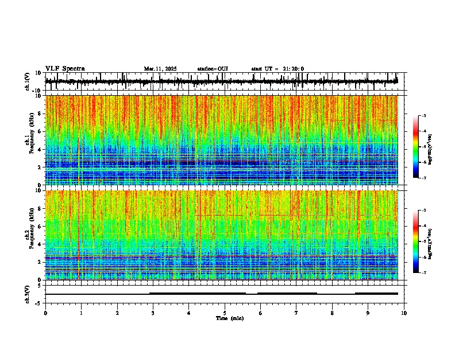Click the ch.1 spectrogram plot
This screenshot has width=455, height=351.
[x=221, y=140]
